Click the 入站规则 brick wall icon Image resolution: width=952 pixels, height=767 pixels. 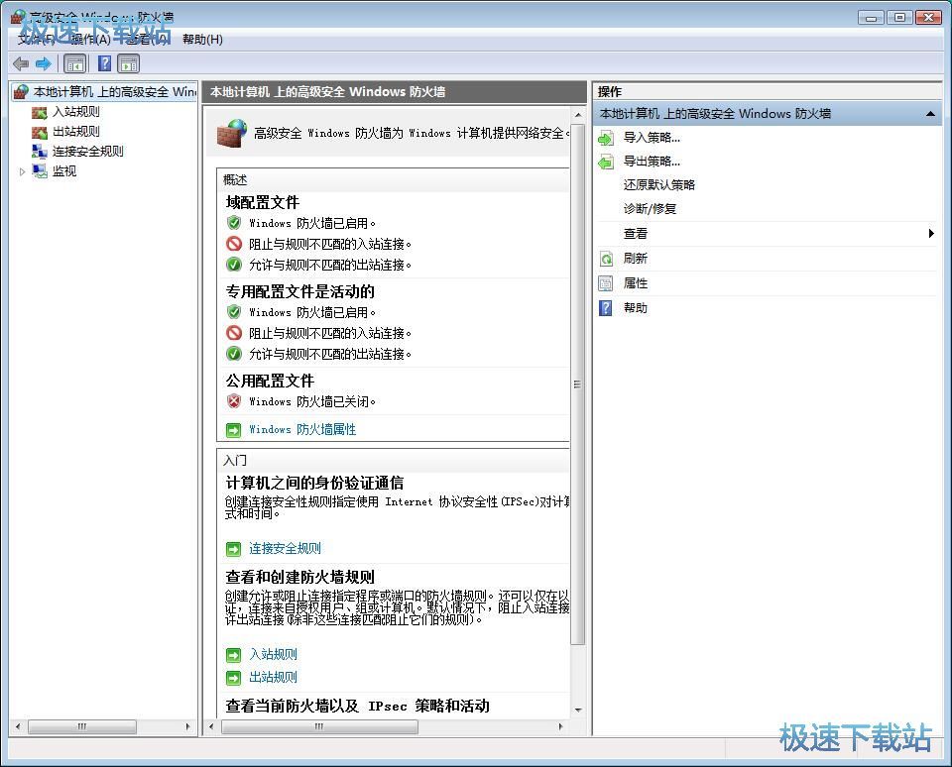pyautogui.click(x=40, y=112)
